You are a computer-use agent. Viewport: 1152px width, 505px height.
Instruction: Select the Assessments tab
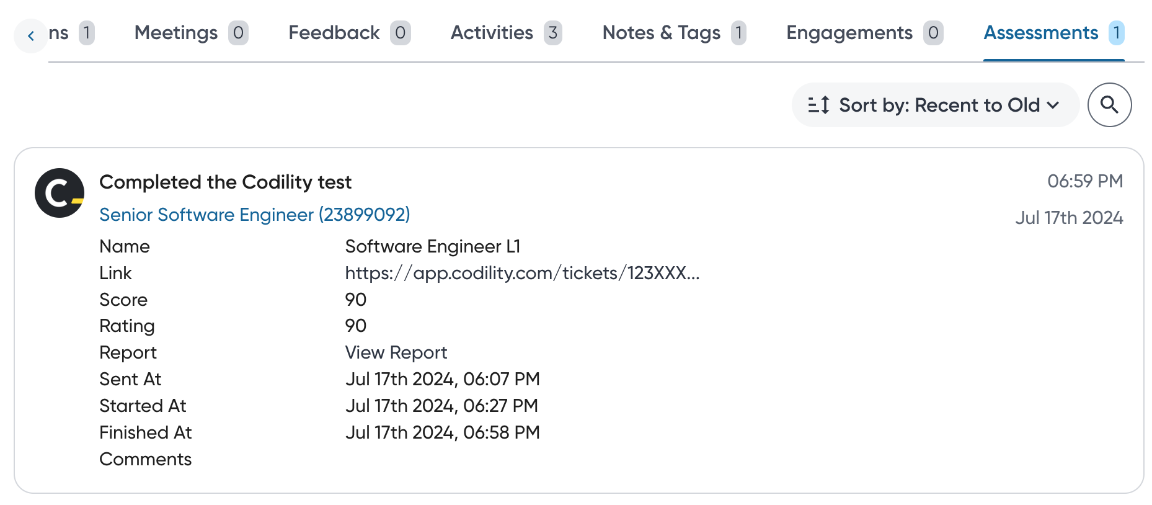click(x=1054, y=33)
